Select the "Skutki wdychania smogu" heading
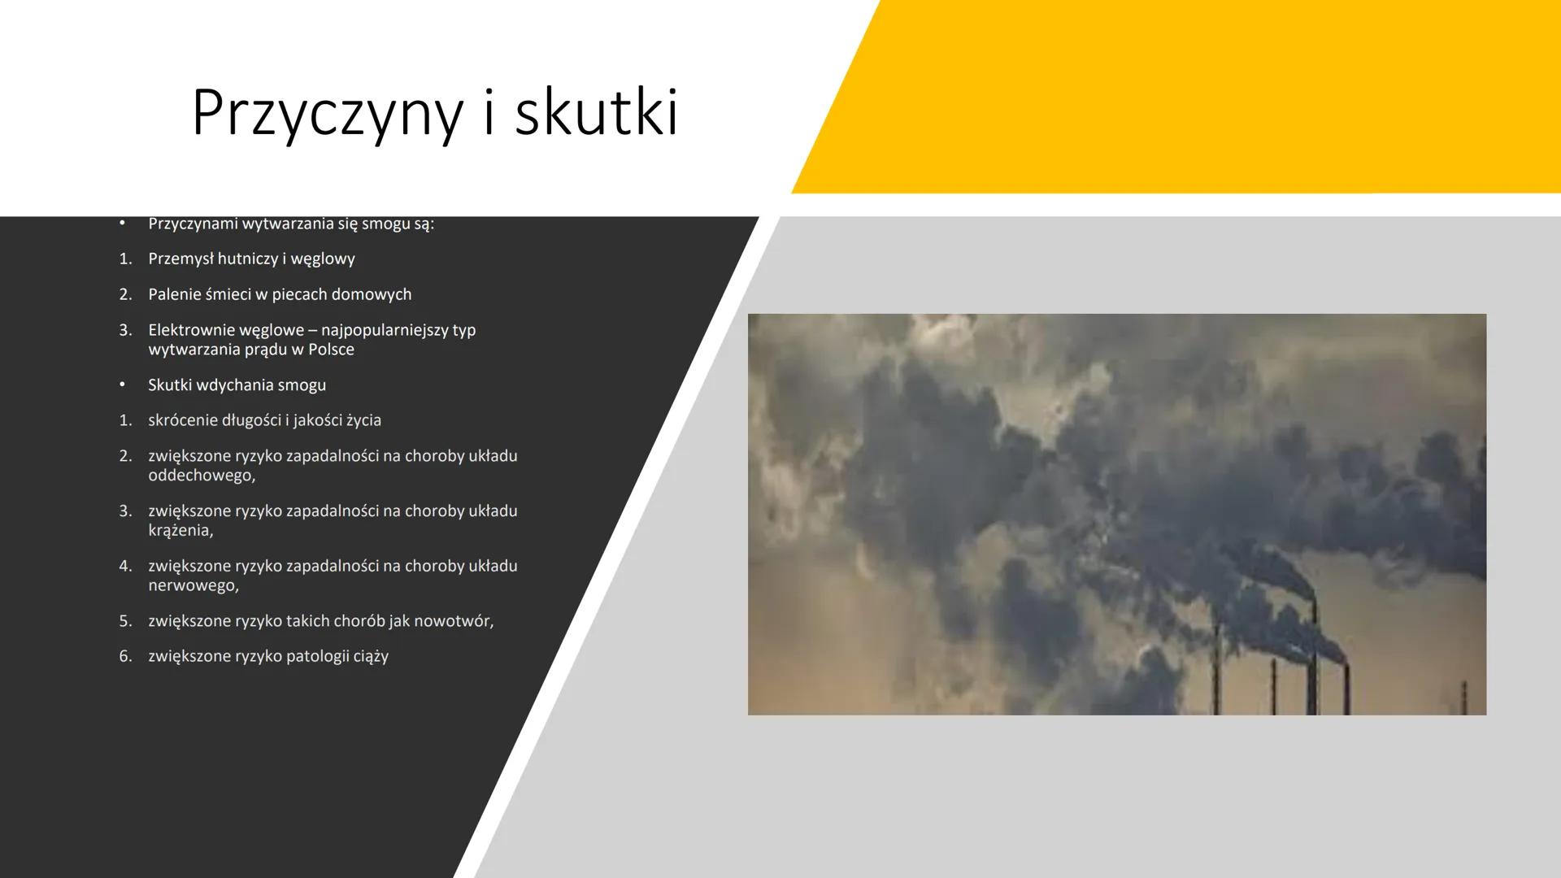Image resolution: width=1561 pixels, height=878 pixels. pos(237,385)
